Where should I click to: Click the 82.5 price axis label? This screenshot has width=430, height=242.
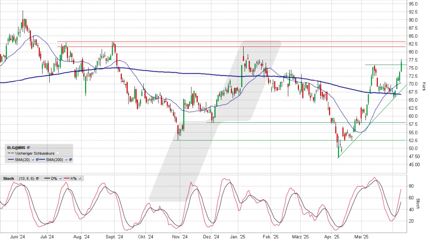(x=413, y=44)
